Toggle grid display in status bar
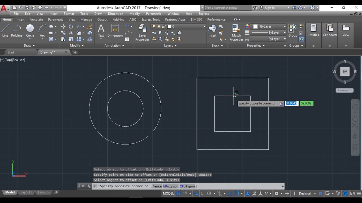 point(178,193)
